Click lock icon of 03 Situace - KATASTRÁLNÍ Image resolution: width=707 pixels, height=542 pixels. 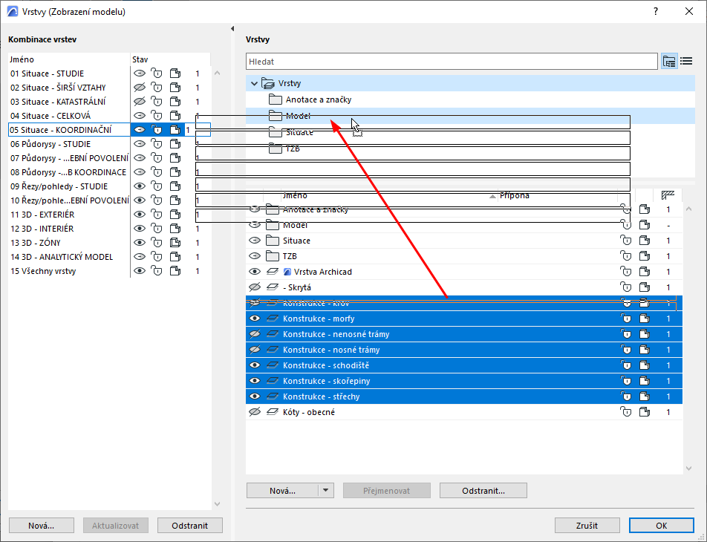157,102
